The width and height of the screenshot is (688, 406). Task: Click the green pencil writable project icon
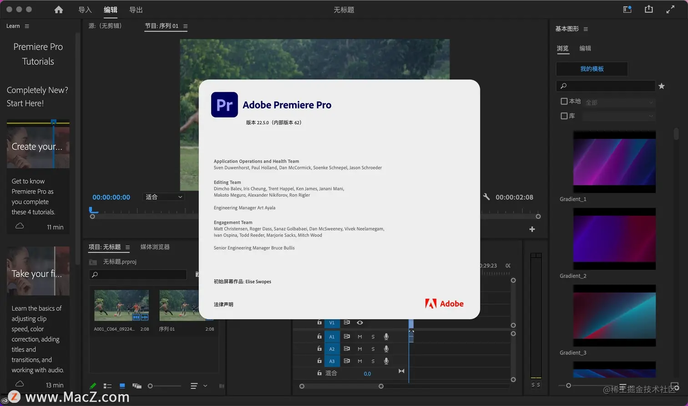[93, 386]
